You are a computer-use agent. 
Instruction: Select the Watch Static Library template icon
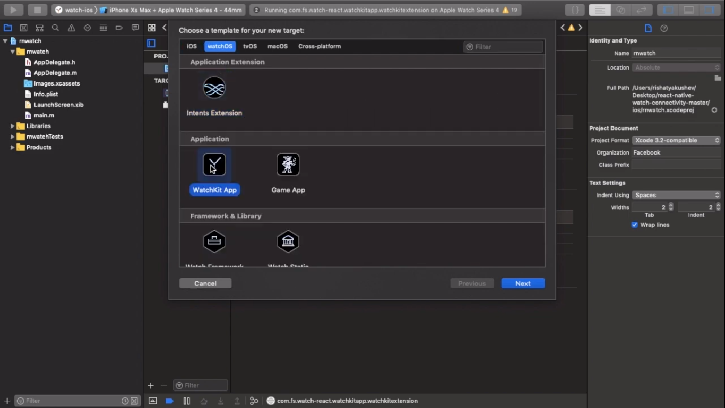coord(288,242)
